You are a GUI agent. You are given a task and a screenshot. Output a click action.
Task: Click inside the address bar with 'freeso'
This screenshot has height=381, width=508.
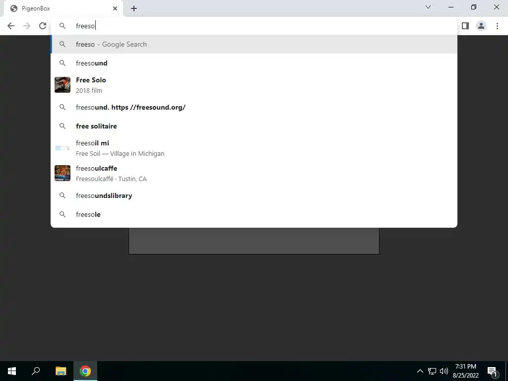pos(254,26)
